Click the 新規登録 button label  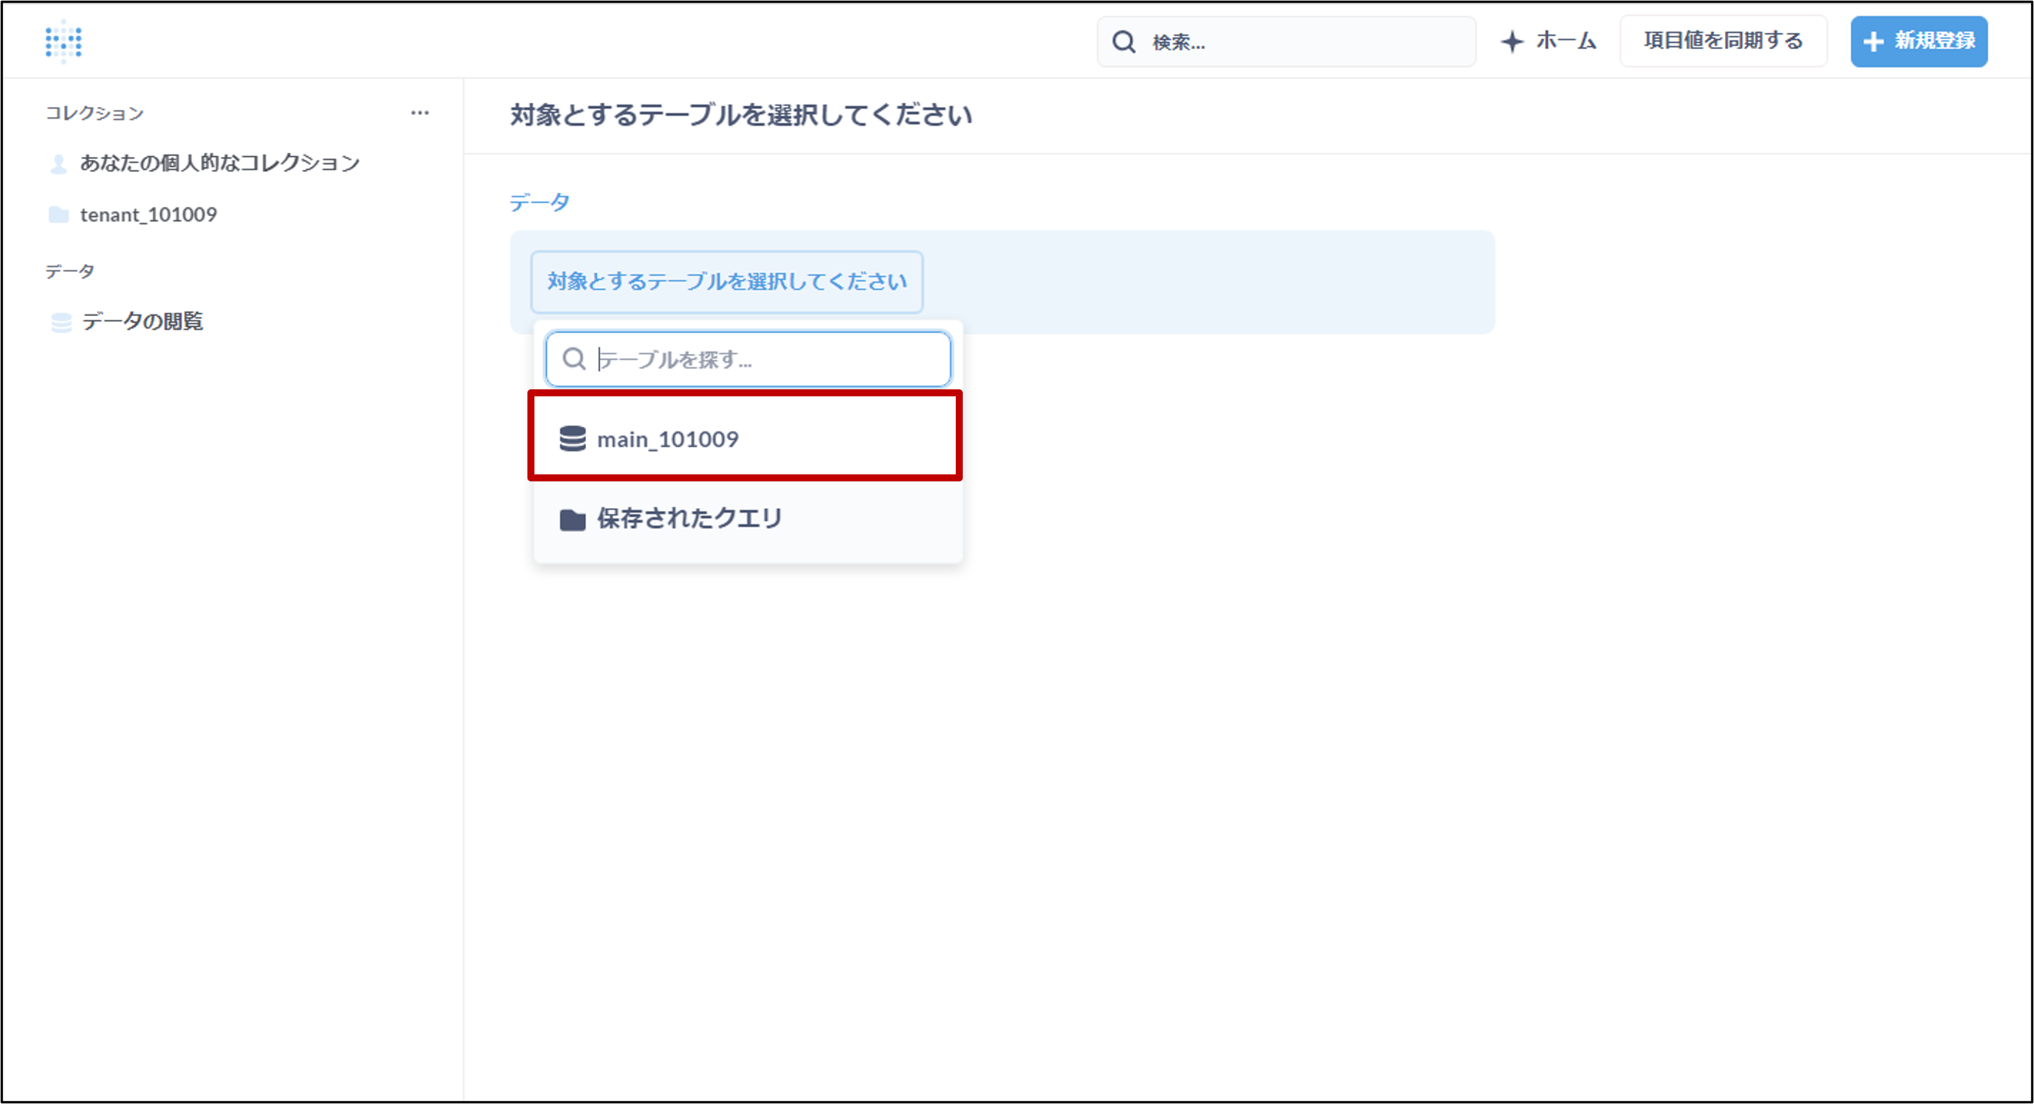pyautogui.click(x=1933, y=41)
